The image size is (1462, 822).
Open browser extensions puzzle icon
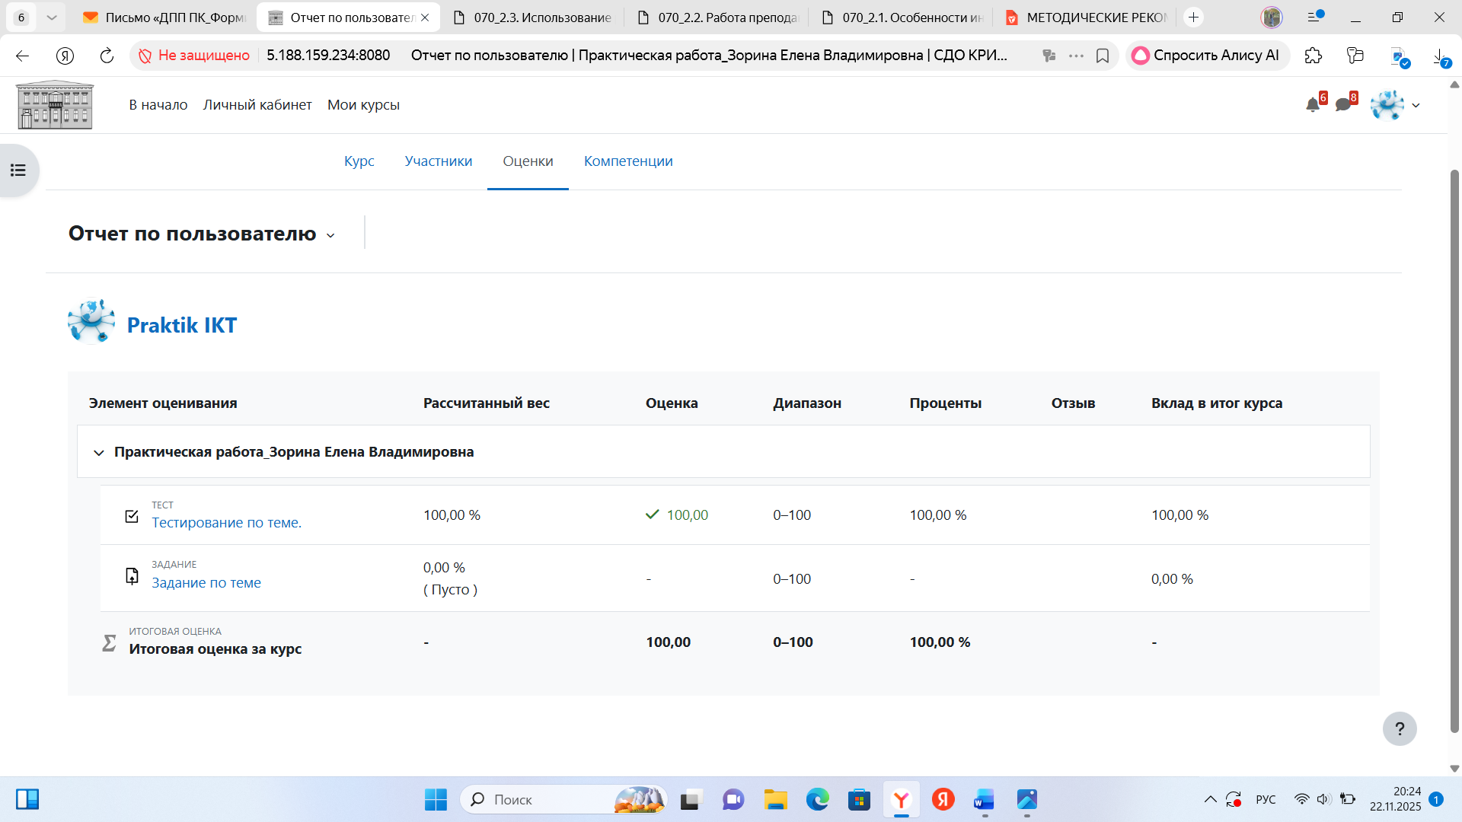(x=1313, y=56)
